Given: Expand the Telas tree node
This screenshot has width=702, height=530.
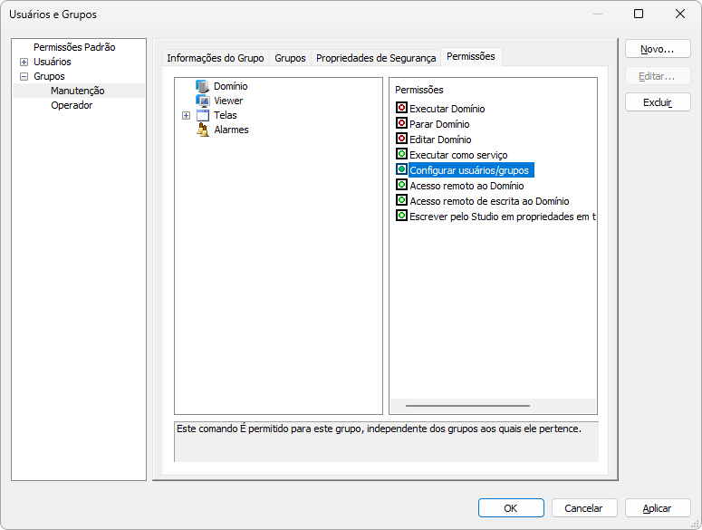Looking at the screenshot, I should (187, 115).
